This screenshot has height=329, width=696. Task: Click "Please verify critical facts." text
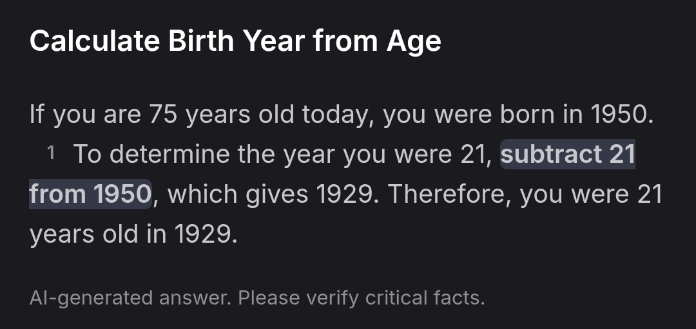tap(361, 298)
